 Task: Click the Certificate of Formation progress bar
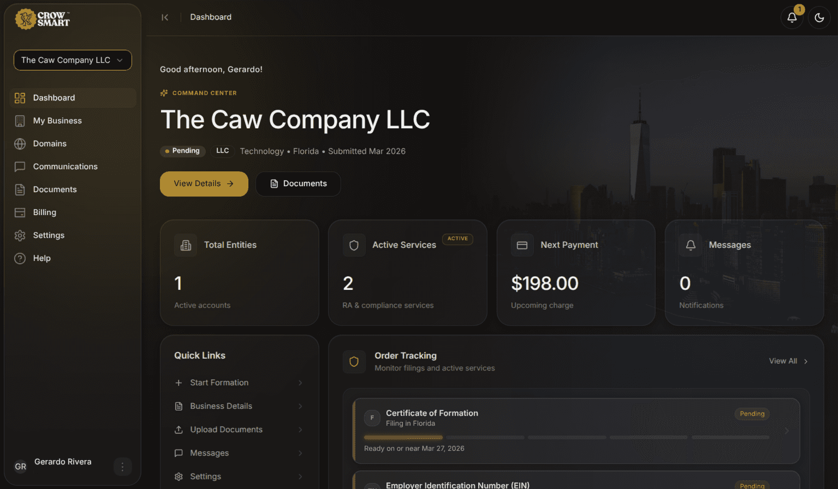(566, 437)
